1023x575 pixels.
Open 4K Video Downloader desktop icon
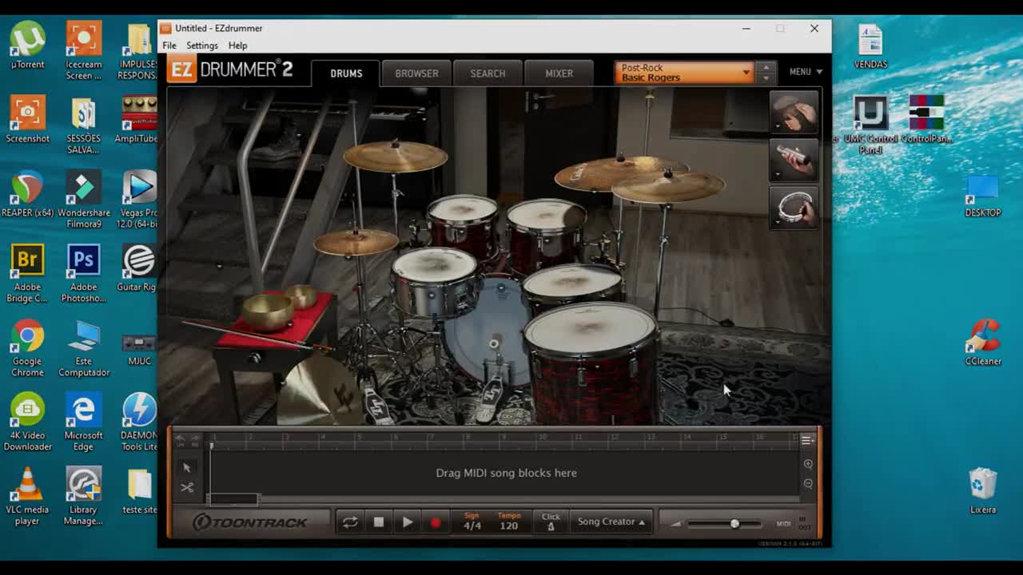[28, 422]
